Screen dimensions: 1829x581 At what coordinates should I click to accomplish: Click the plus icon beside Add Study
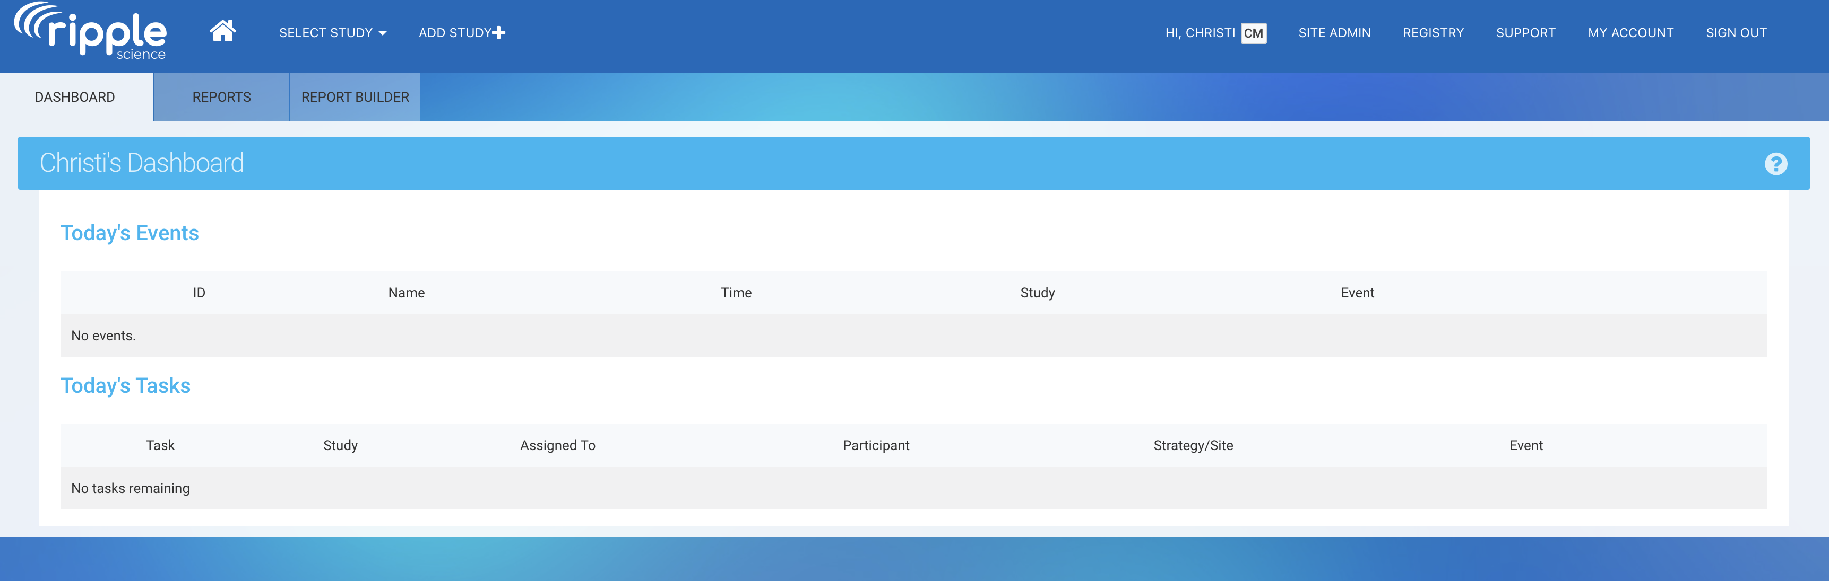(x=499, y=33)
